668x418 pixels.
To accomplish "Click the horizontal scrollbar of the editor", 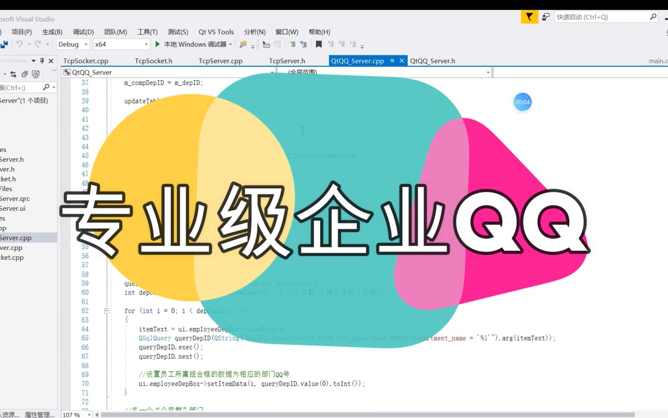I will pyautogui.click(x=368, y=415).
